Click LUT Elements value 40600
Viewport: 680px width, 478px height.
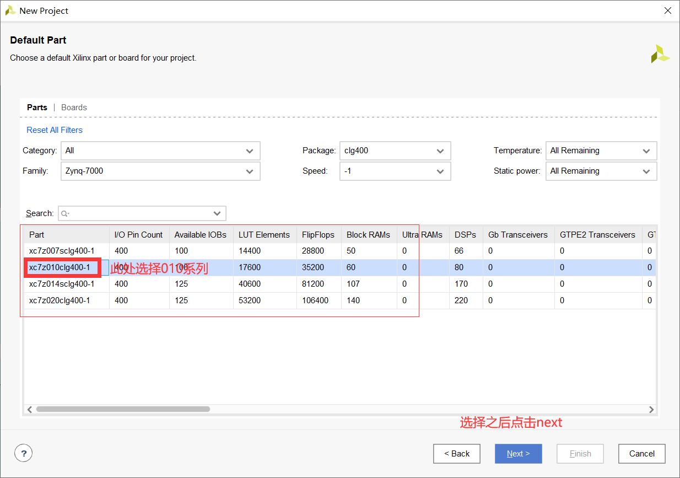click(x=250, y=284)
